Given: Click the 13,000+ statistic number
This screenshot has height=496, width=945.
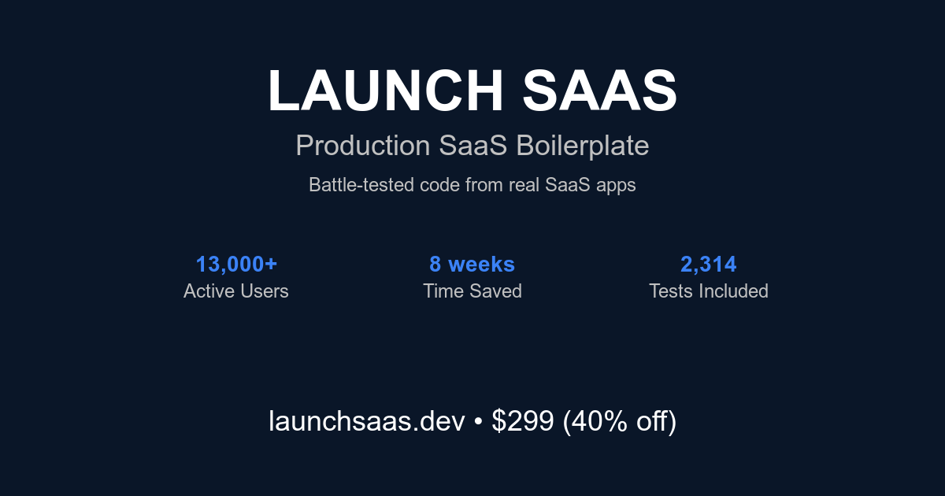Looking at the screenshot, I should [x=236, y=264].
